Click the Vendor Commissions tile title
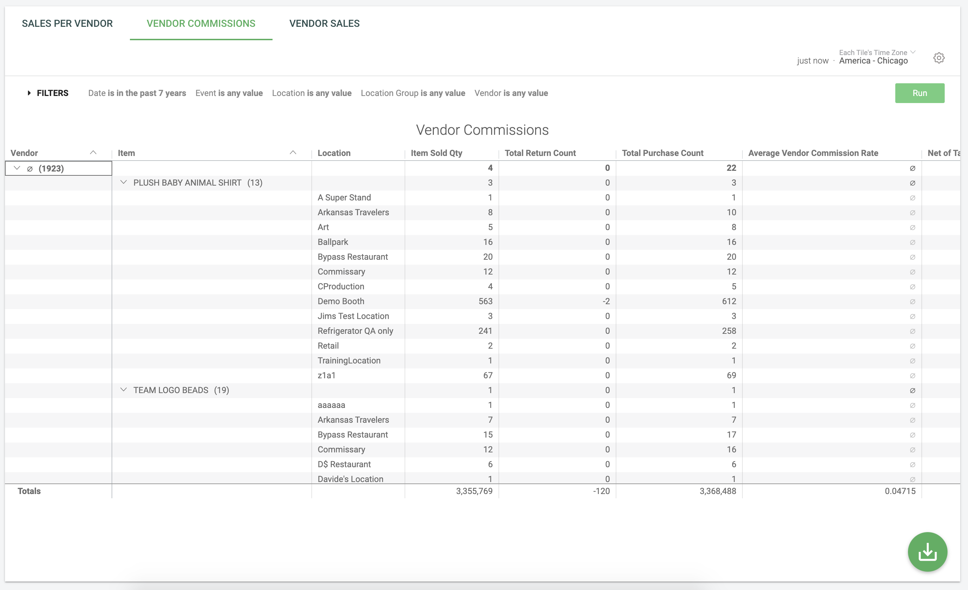 (x=482, y=130)
